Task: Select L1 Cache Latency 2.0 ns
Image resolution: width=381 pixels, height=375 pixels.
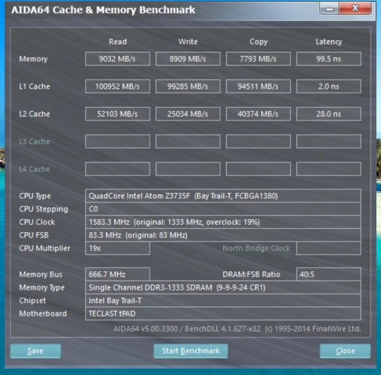Action: tap(329, 86)
